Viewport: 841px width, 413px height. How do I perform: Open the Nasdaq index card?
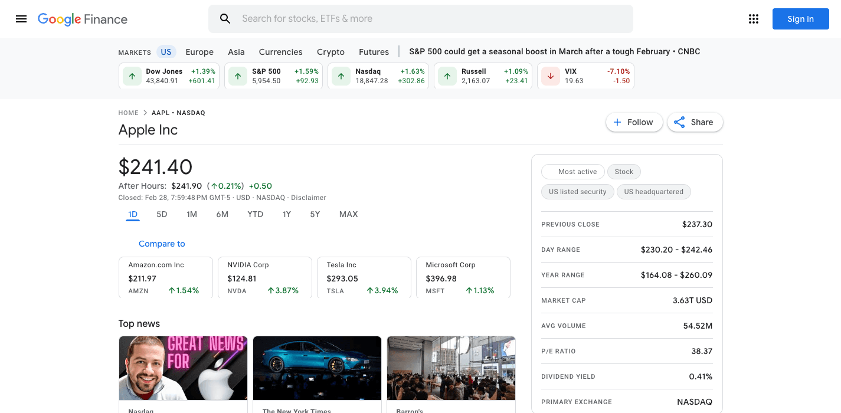[378, 76]
